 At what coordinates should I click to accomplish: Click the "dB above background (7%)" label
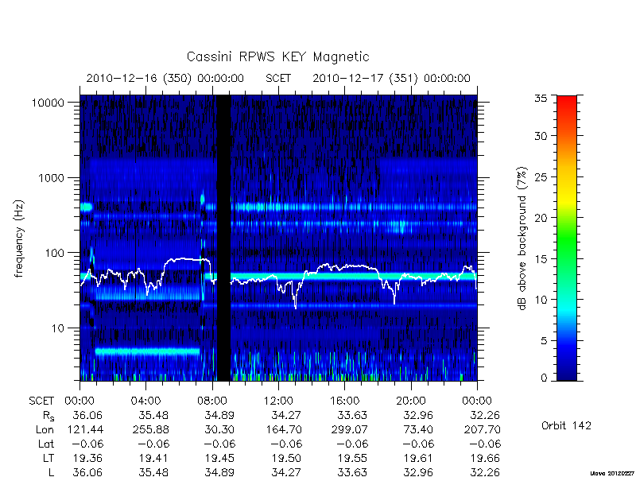pyautogui.click(x=522, y=238)
